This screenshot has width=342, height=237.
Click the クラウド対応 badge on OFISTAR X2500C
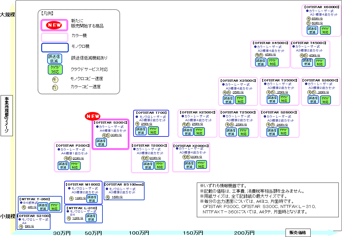(x=199, y=131)
